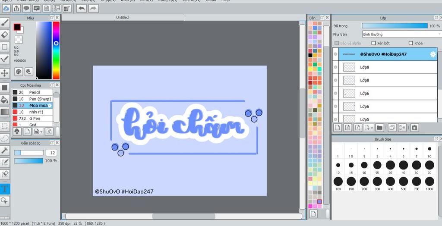Toggle the Bảo vệ alpha checkbox
Screen dimensions: 442x226
tap(337, 43)
